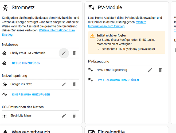Screen dimensions: 176x133
Task: Delete the Electricity Maps entry
Action: point(74,116)
